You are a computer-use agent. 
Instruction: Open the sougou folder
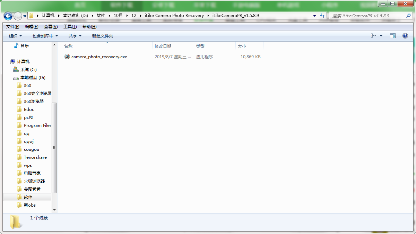32,149
